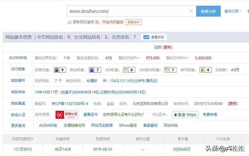
Task: Open the ALEXA排名 query tab
Action: click(48, 126)
